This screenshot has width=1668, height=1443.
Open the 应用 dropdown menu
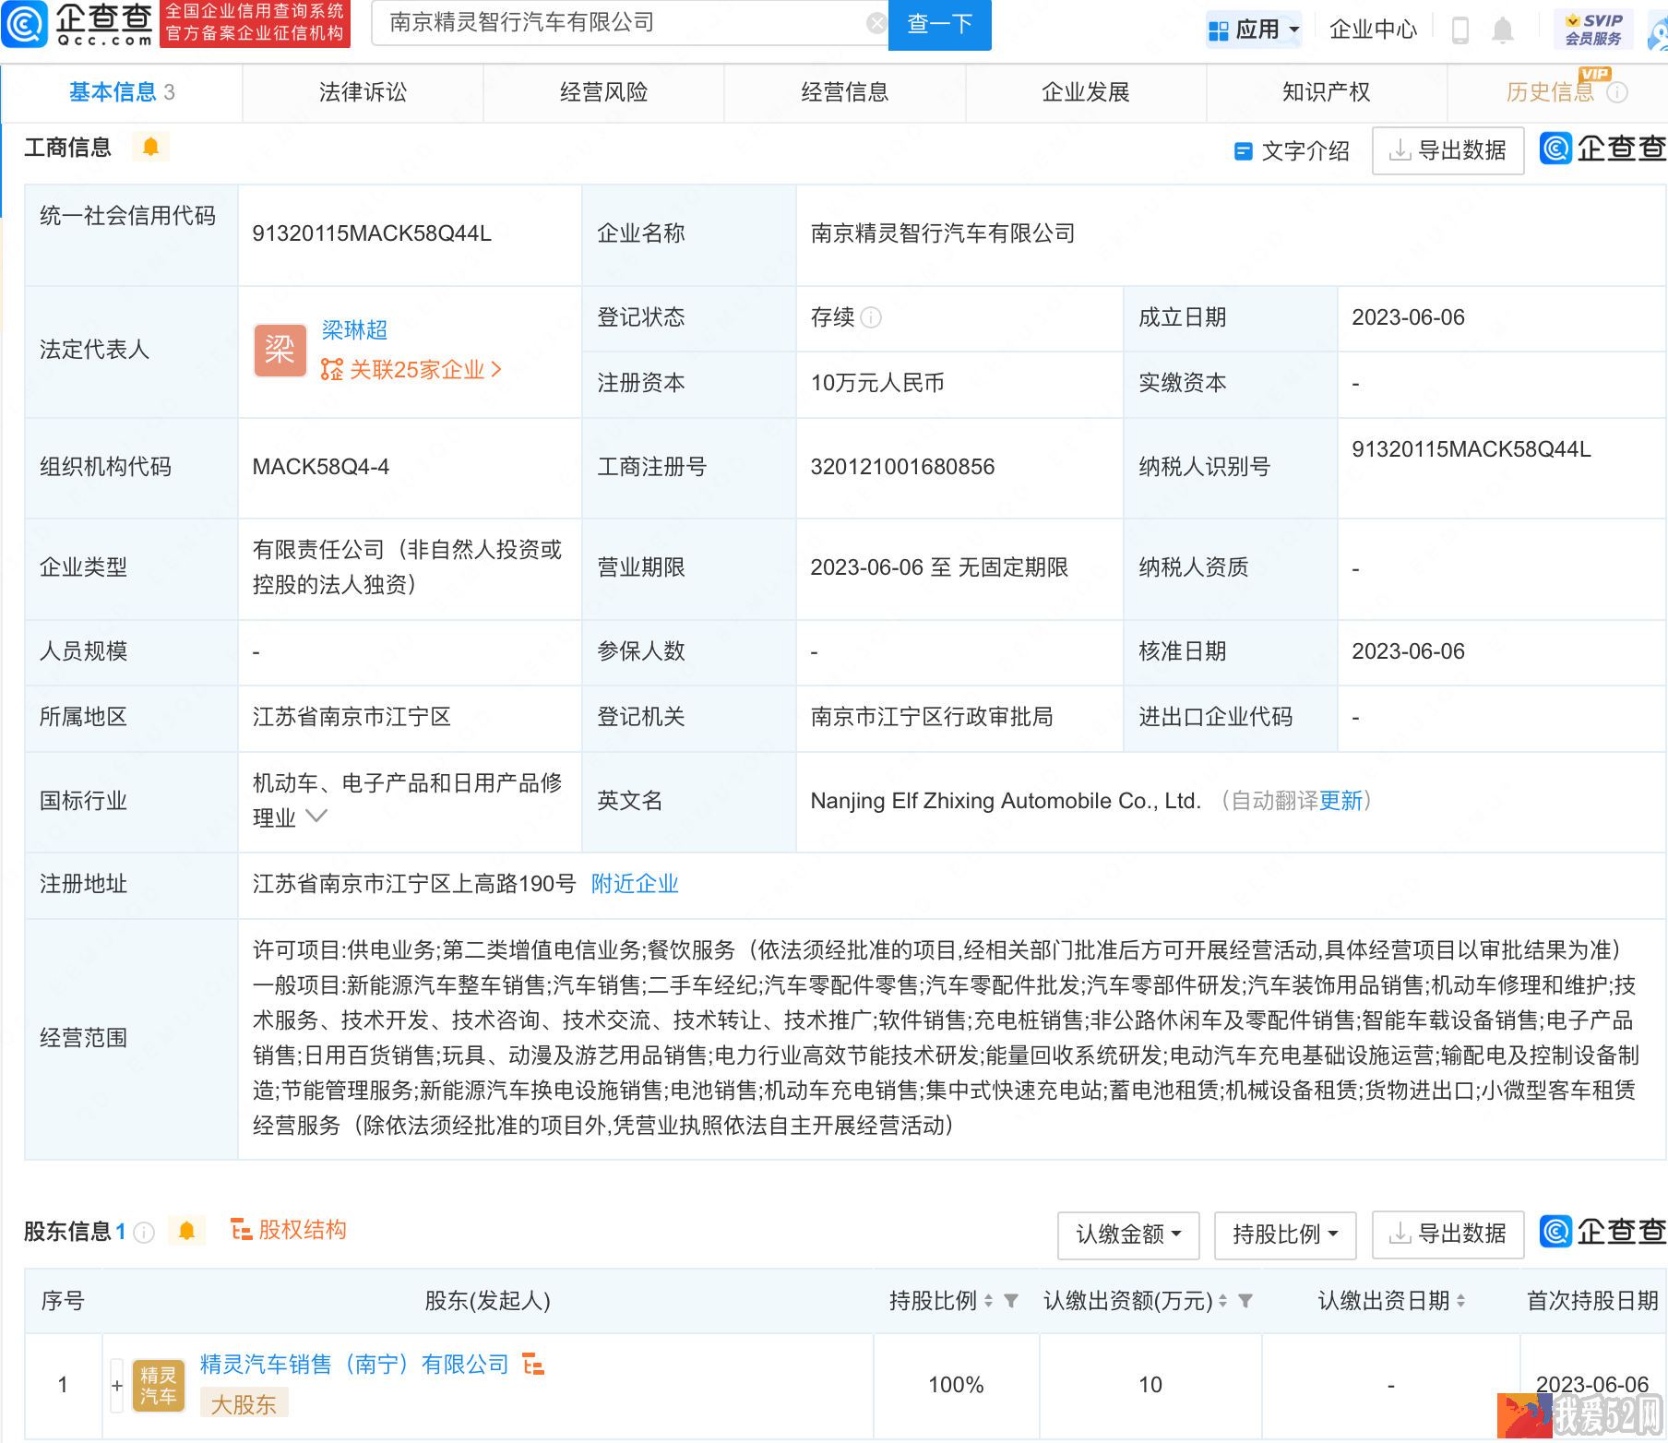tap(1254, 30)
